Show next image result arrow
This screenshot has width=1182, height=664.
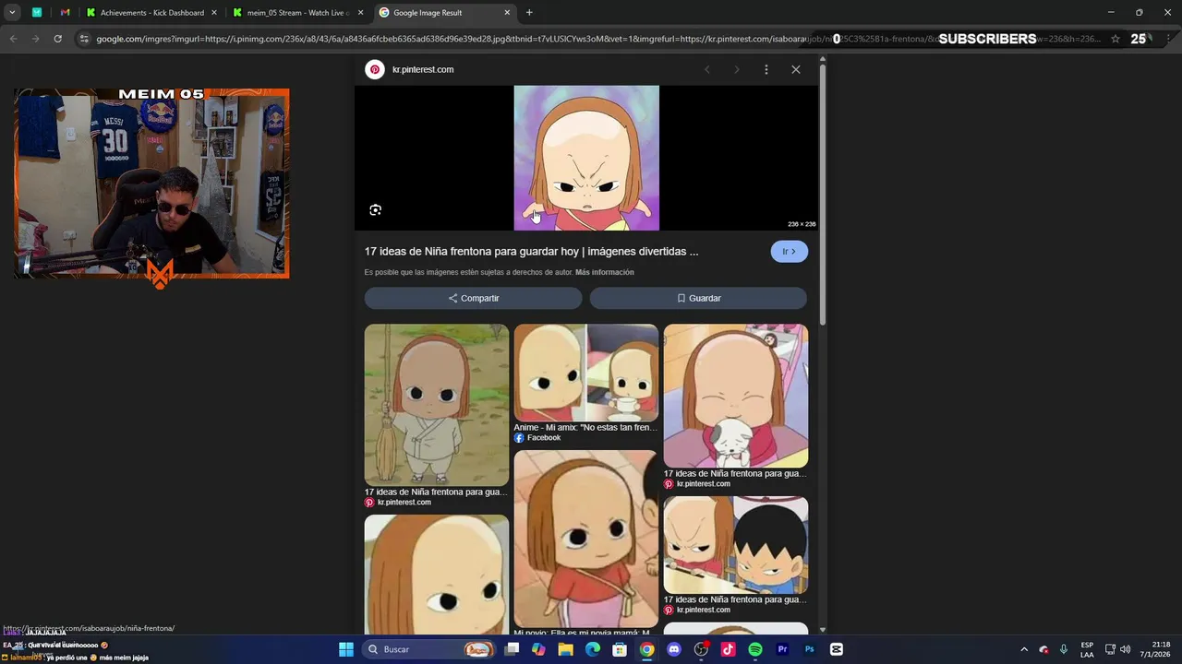tap(737, 69)
